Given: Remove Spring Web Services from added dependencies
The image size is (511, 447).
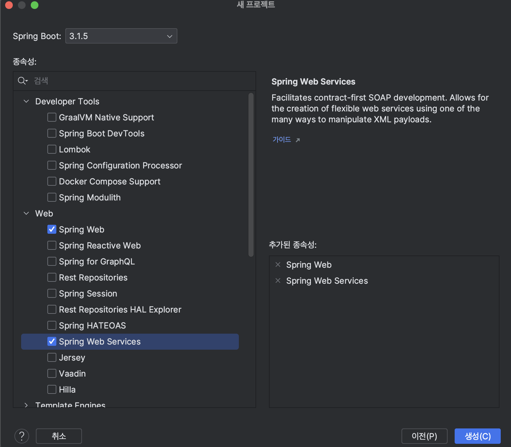Looking at the screenshot, I should 278,280.
